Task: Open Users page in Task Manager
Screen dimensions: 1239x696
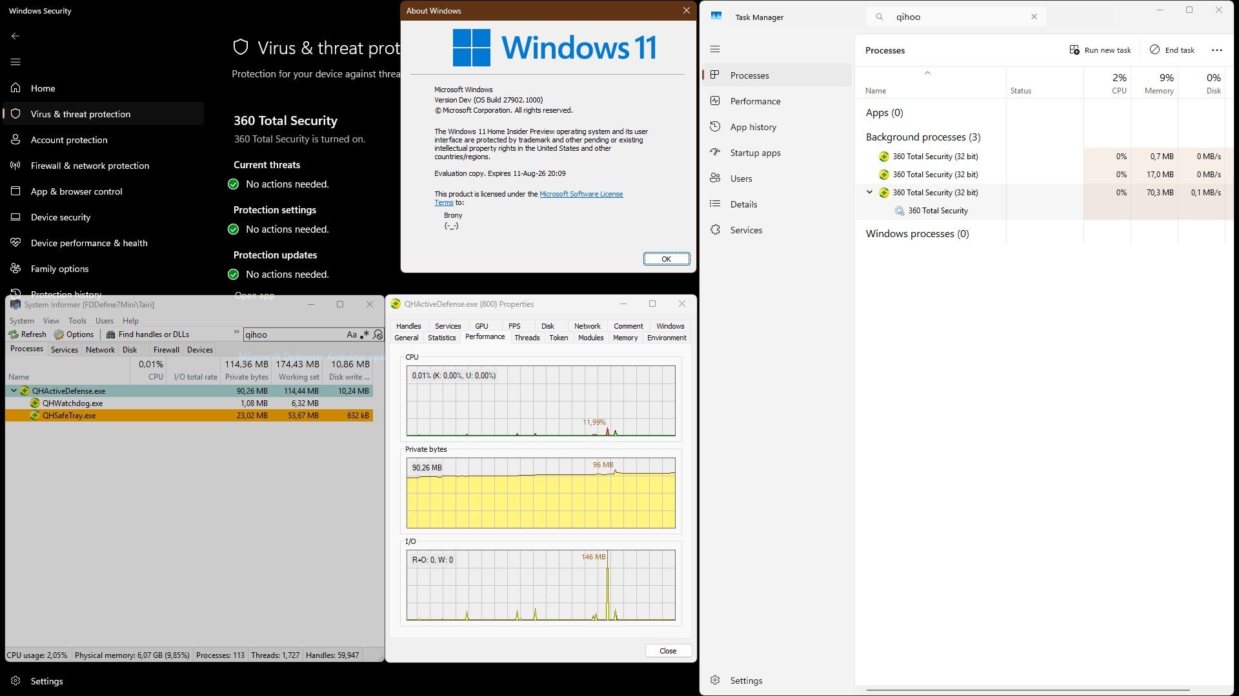Action: [x=777, y=179]
